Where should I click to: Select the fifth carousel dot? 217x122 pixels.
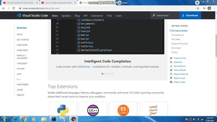[113, 74]
